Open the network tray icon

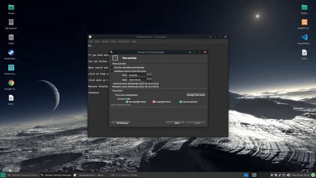(x=272, y=175)
